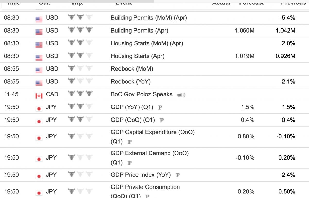
Task: Open the Housing Starts (MoM) (Apr) event
Action: pos(147,43)
